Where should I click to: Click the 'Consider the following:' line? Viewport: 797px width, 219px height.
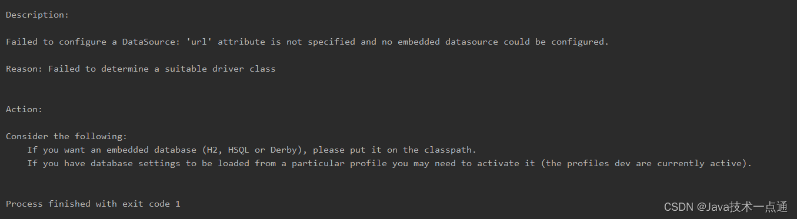tap(66, 136)
